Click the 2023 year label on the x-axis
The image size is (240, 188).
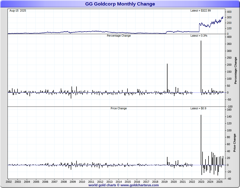point(201,182)
